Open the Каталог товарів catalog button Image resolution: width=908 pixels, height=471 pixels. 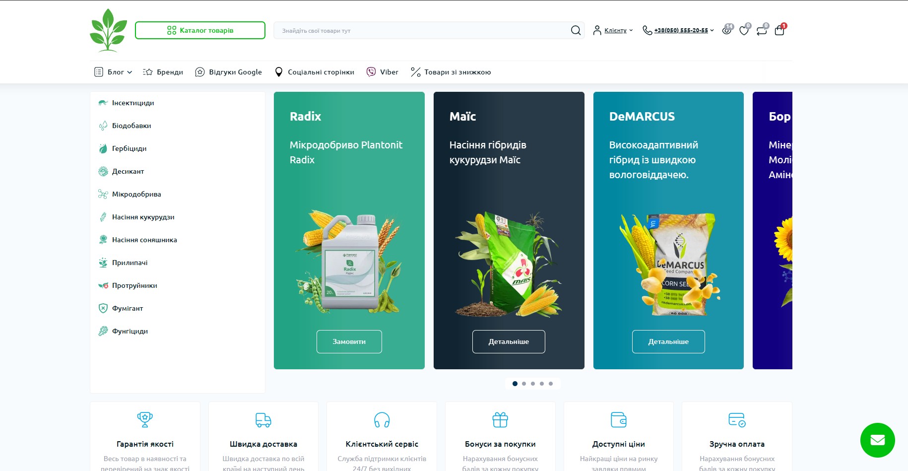click(x=200, y=30)
